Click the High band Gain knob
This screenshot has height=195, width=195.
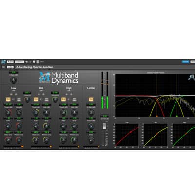[74, 112]
